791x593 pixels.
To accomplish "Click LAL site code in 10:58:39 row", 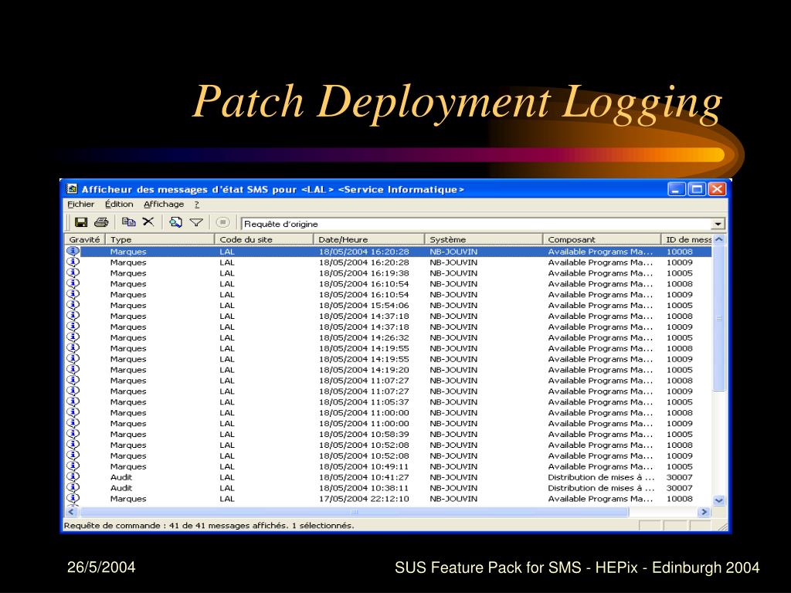I will click(227, 434).
